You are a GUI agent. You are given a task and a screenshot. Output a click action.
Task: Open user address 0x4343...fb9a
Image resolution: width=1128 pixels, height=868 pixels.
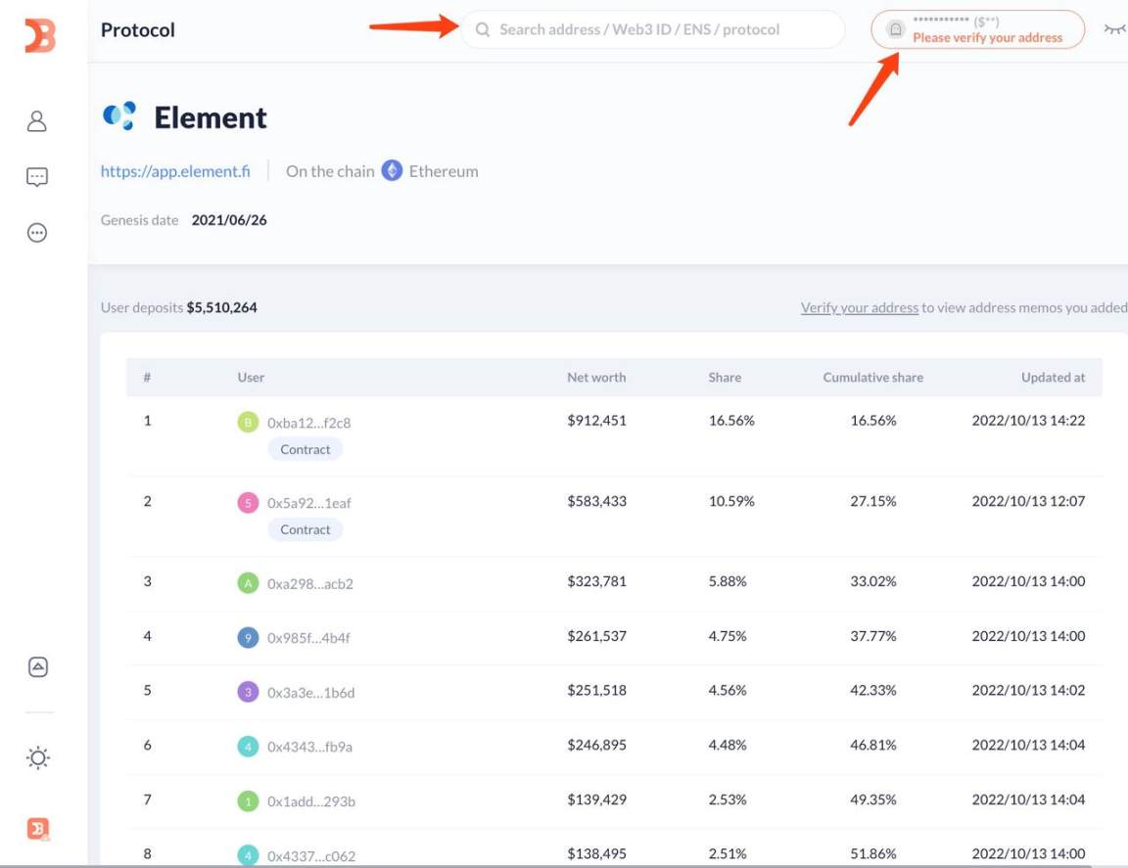click(309, 748)
